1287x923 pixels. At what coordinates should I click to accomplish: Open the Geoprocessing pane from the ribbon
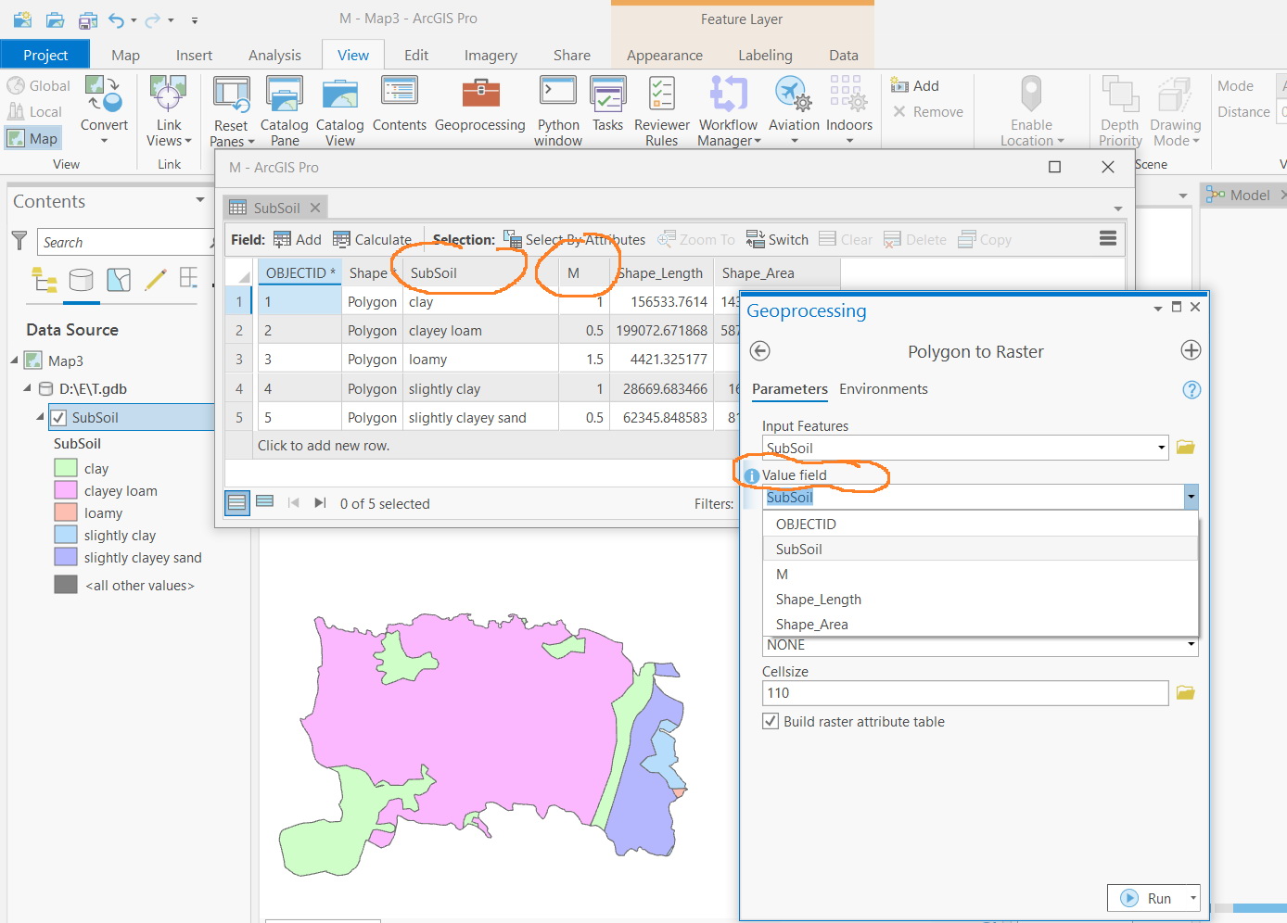[479, 109]
